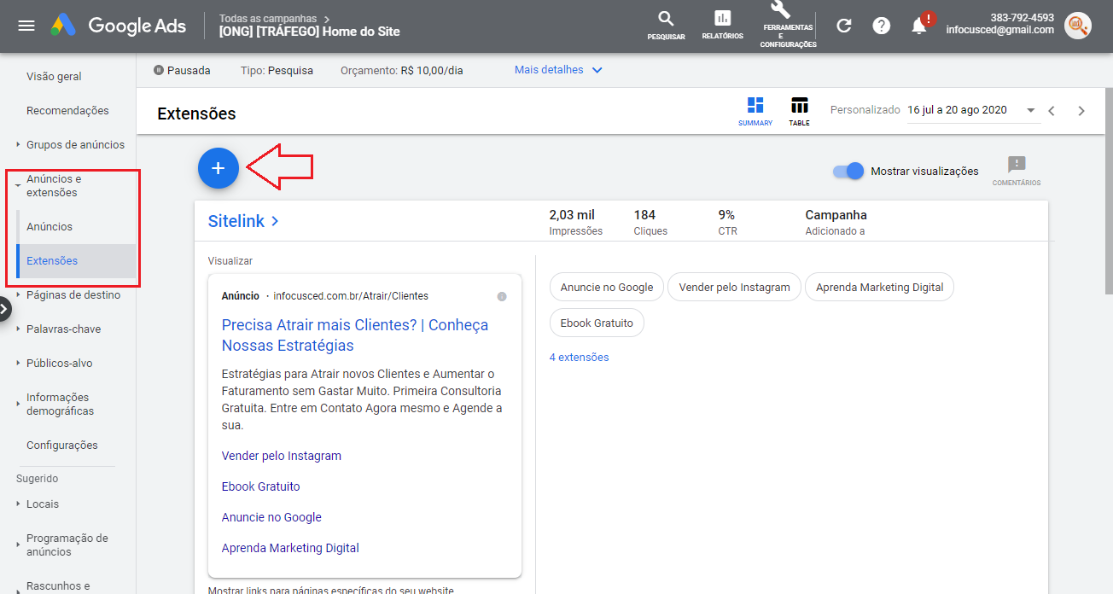1113x594 pixels.
Task: Click the Pausada status label
Action: tap(182, 70)
